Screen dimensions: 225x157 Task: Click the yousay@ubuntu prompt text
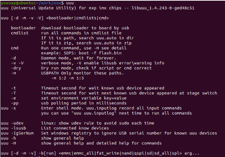(x=15, y=3)
